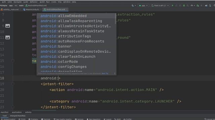Select android:allowEmbedded suggestion

pyautogui.click(x=76, y=16)
